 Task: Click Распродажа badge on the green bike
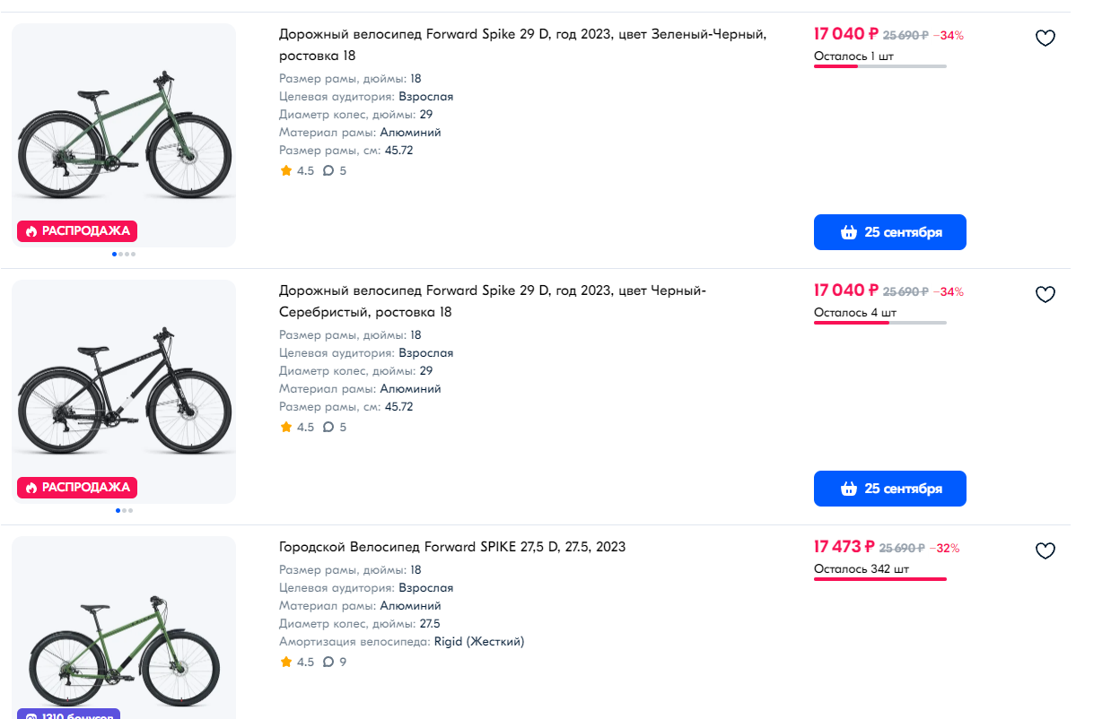point(77,231)
